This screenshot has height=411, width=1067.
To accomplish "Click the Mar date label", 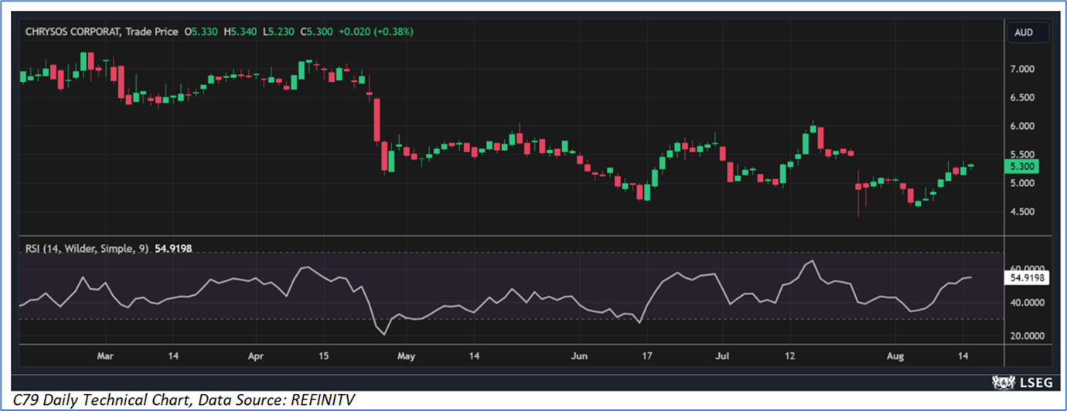I will 105,356.
